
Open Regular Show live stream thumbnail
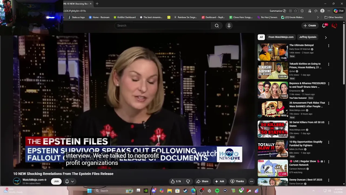(273, 168)
